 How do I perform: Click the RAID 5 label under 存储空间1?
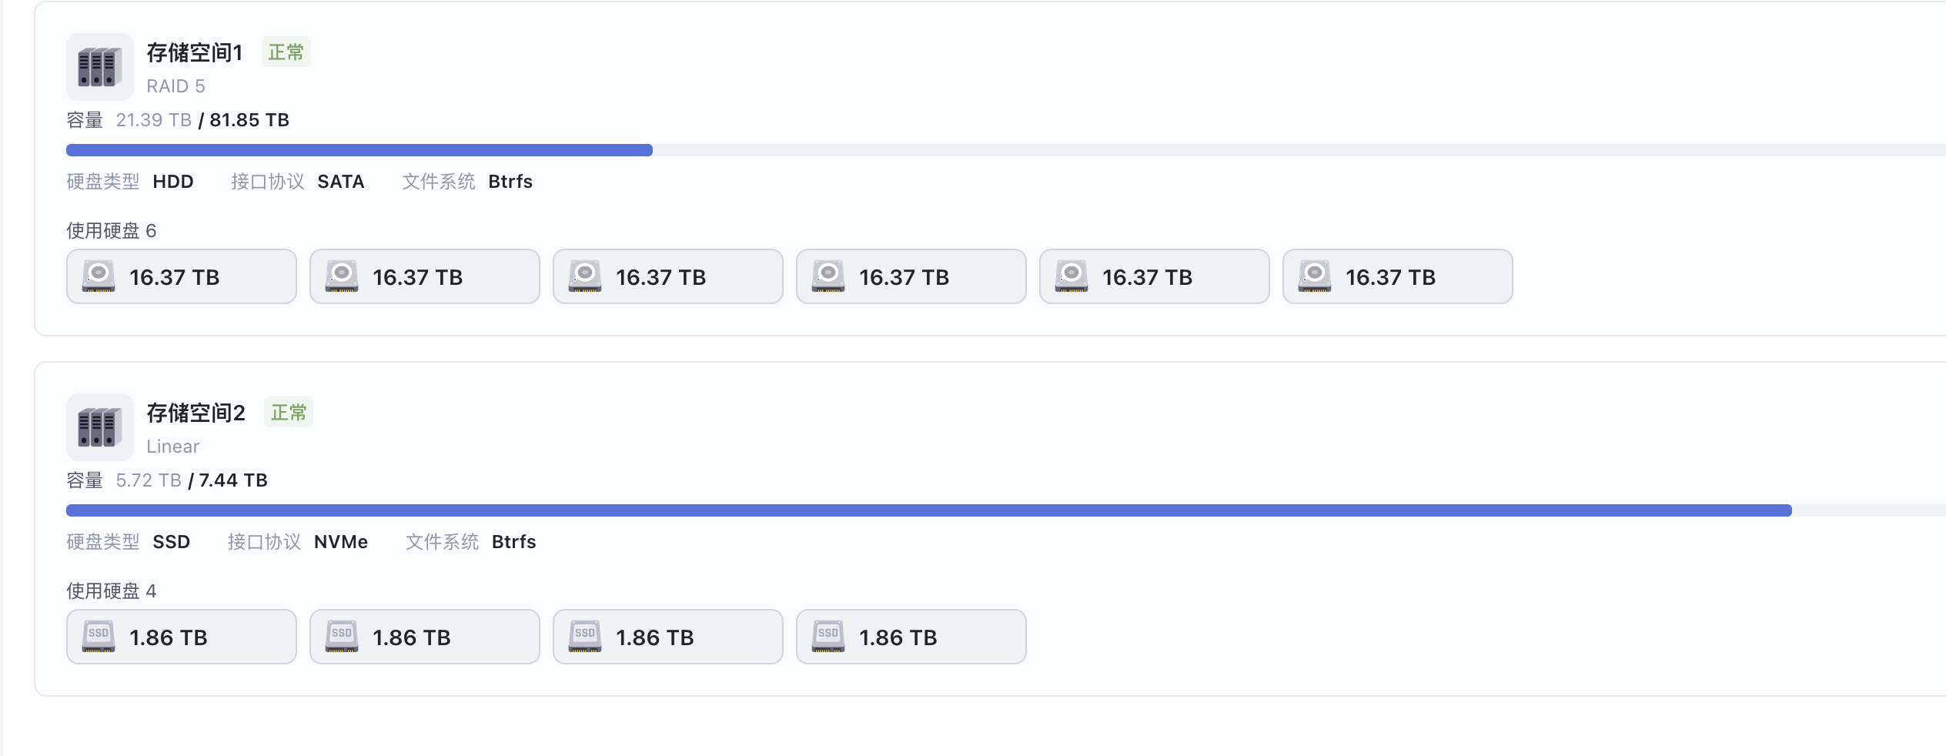click(x=176, y=86)
